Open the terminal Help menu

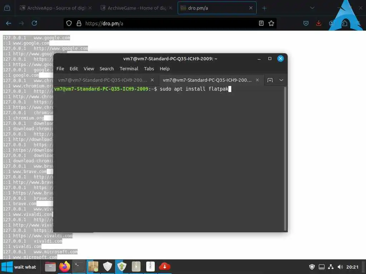[x=164, y=69]
